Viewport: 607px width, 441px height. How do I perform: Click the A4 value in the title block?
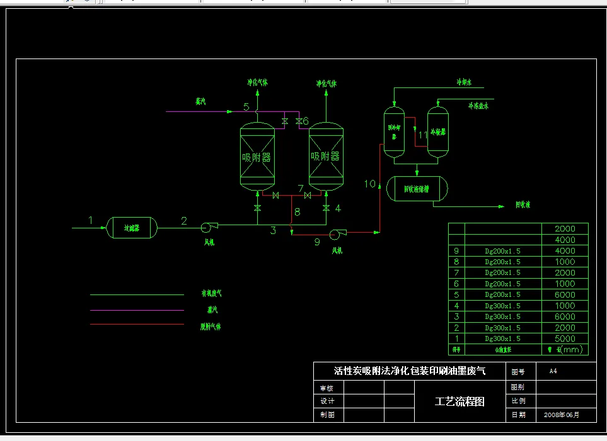(x=553, y=371)
